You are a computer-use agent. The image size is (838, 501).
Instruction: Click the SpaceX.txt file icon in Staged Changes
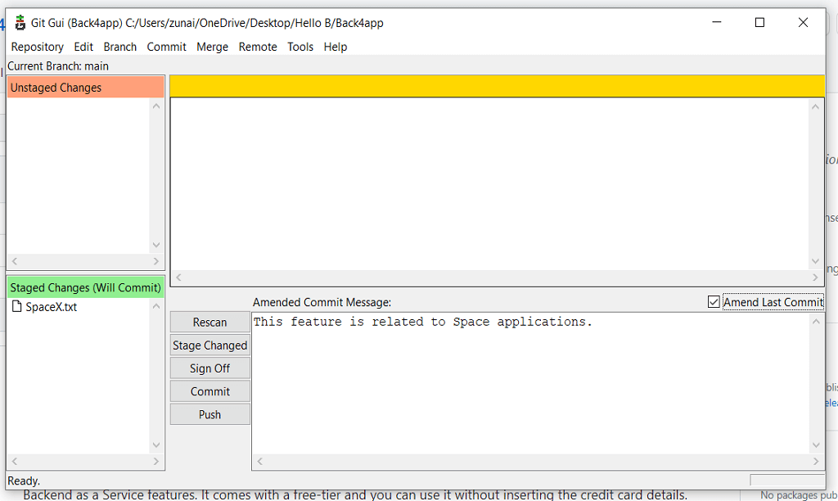(x=16, y=306)
